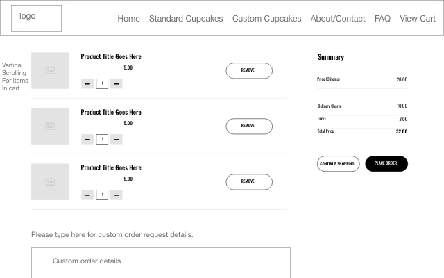This screenshot has width=444, height=278.
Task: Click the Place Order button
Action: pos(386,164)
